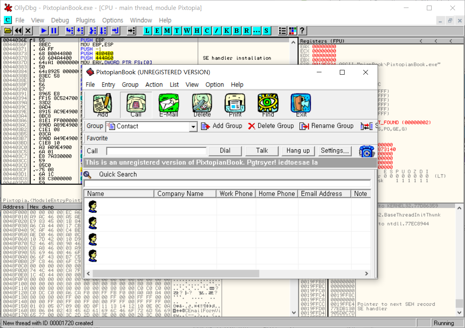Open PixtopianBook Action menu
Image resolution: width=465 pixels, height=328 pixels.
coord(154,85)
